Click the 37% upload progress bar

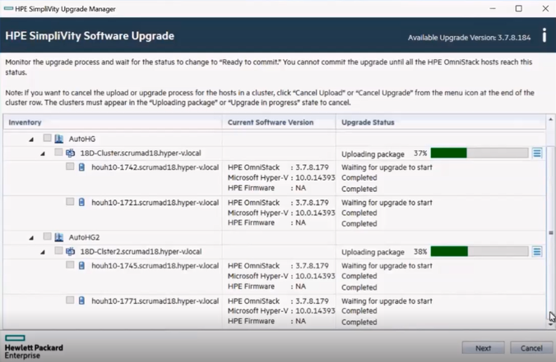[x=480, y=153]
